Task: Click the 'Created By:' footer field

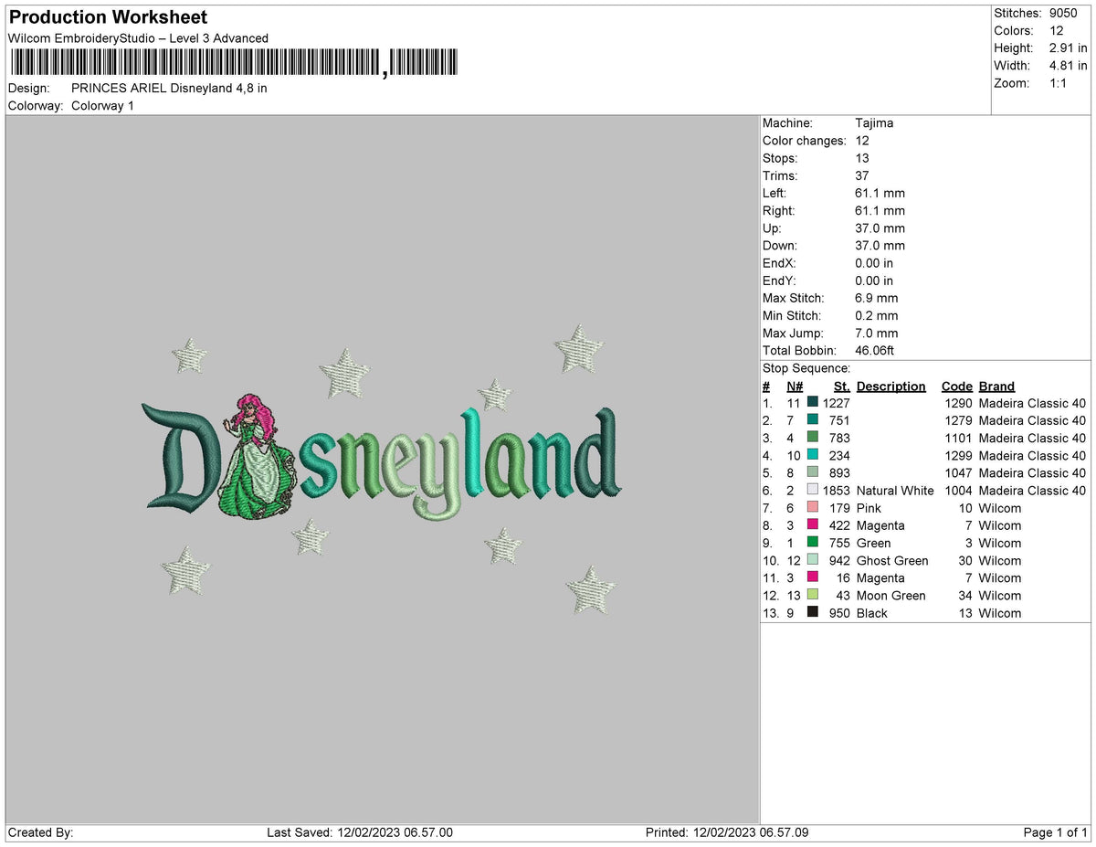Action: tap(40, 832)
